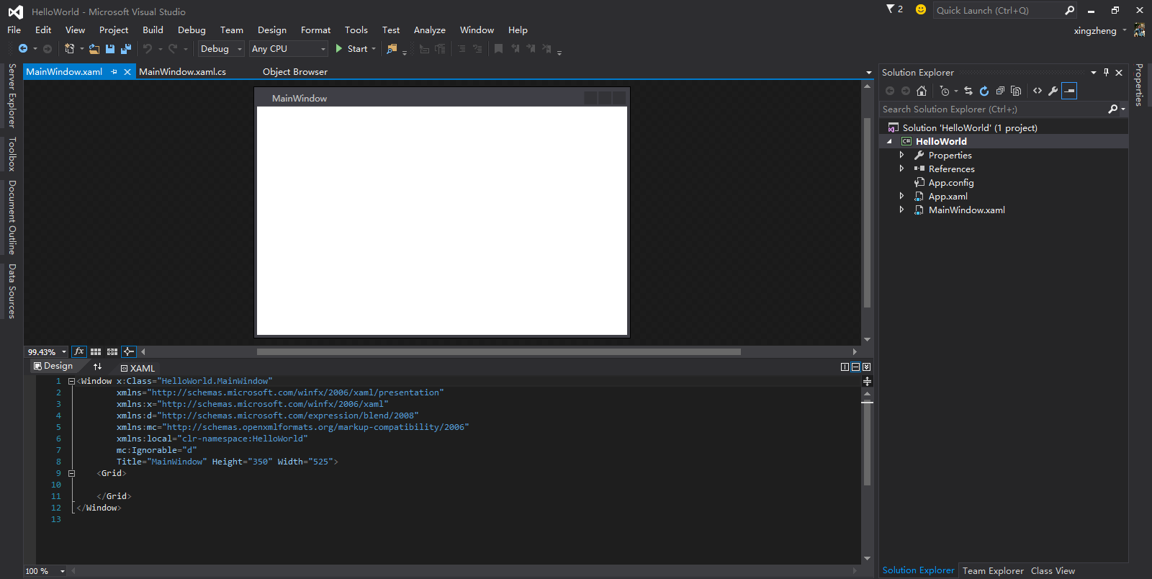
Task: Click the notifications flag icon
Action: 891,9
